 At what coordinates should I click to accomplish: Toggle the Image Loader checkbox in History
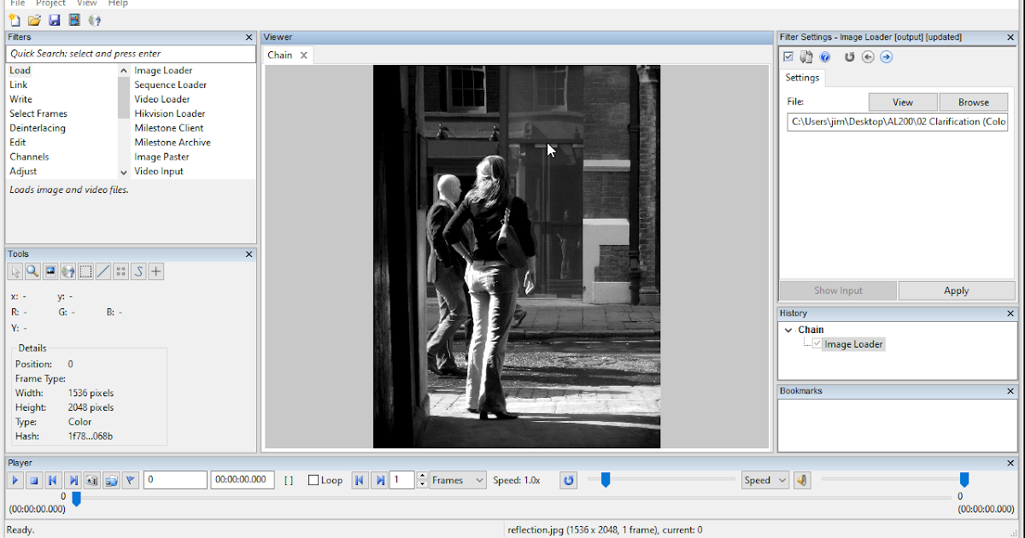pyautogui.click(x=817, y=344)
